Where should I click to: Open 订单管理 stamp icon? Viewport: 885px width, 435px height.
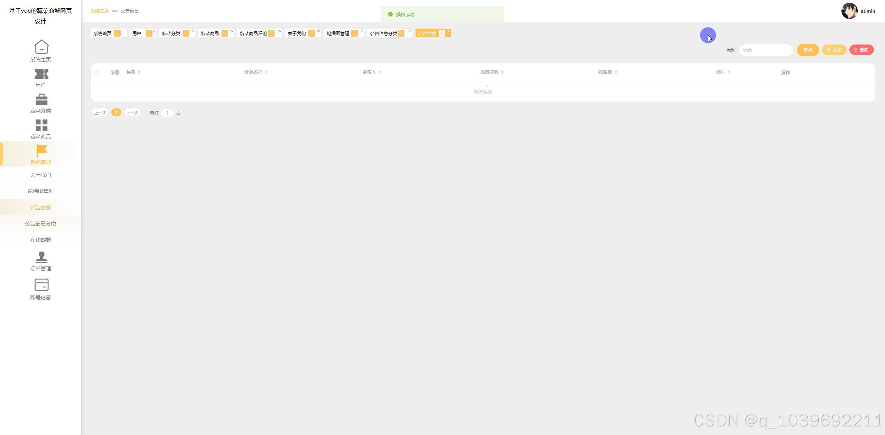click(x=41, y=257)
